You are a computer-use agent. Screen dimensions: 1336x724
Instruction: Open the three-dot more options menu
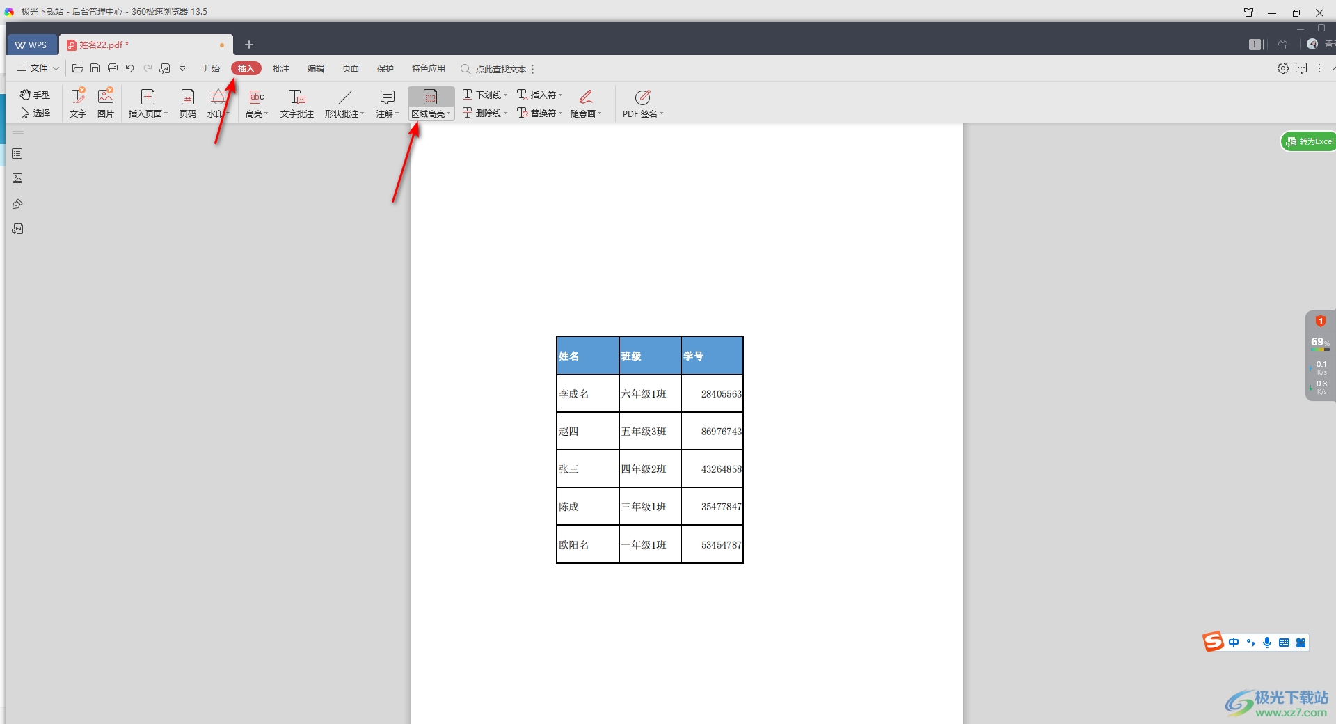[x=1319, y=68]
